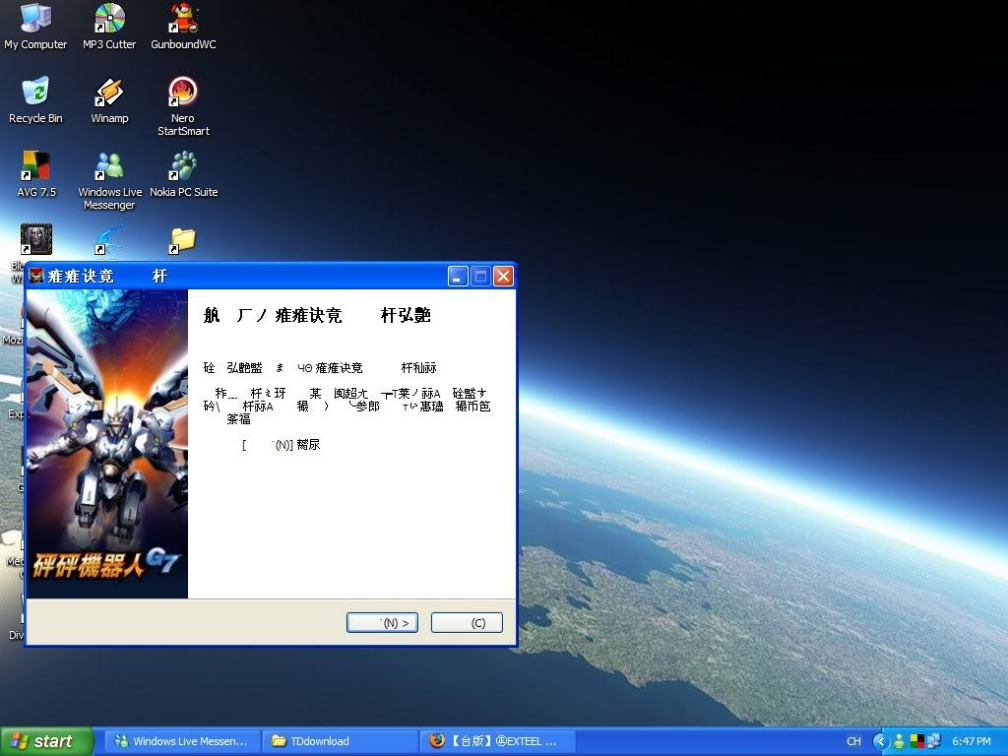Open the Recycle Bin icon
The image size is (1008, 756).
[35, 94]
